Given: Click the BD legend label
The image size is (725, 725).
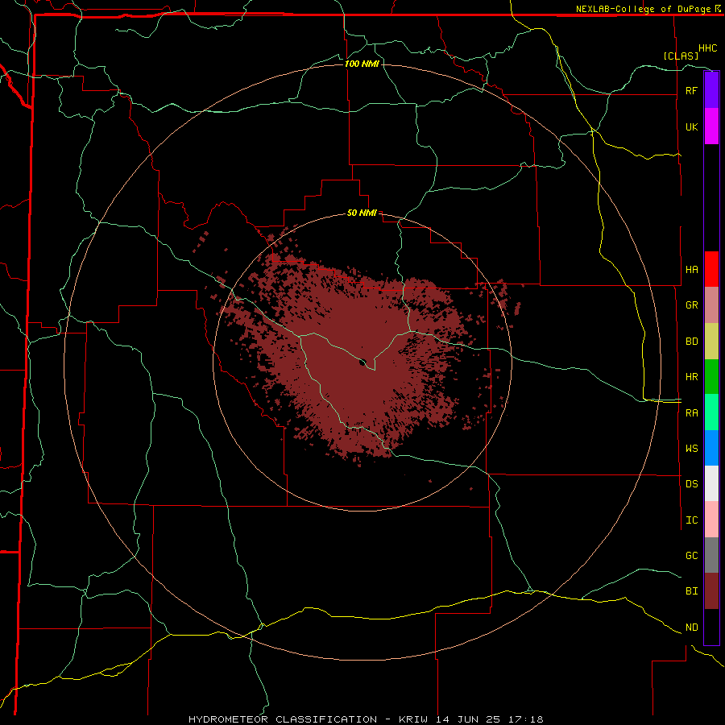Looking at the screenshot, I should click(691, 342).
